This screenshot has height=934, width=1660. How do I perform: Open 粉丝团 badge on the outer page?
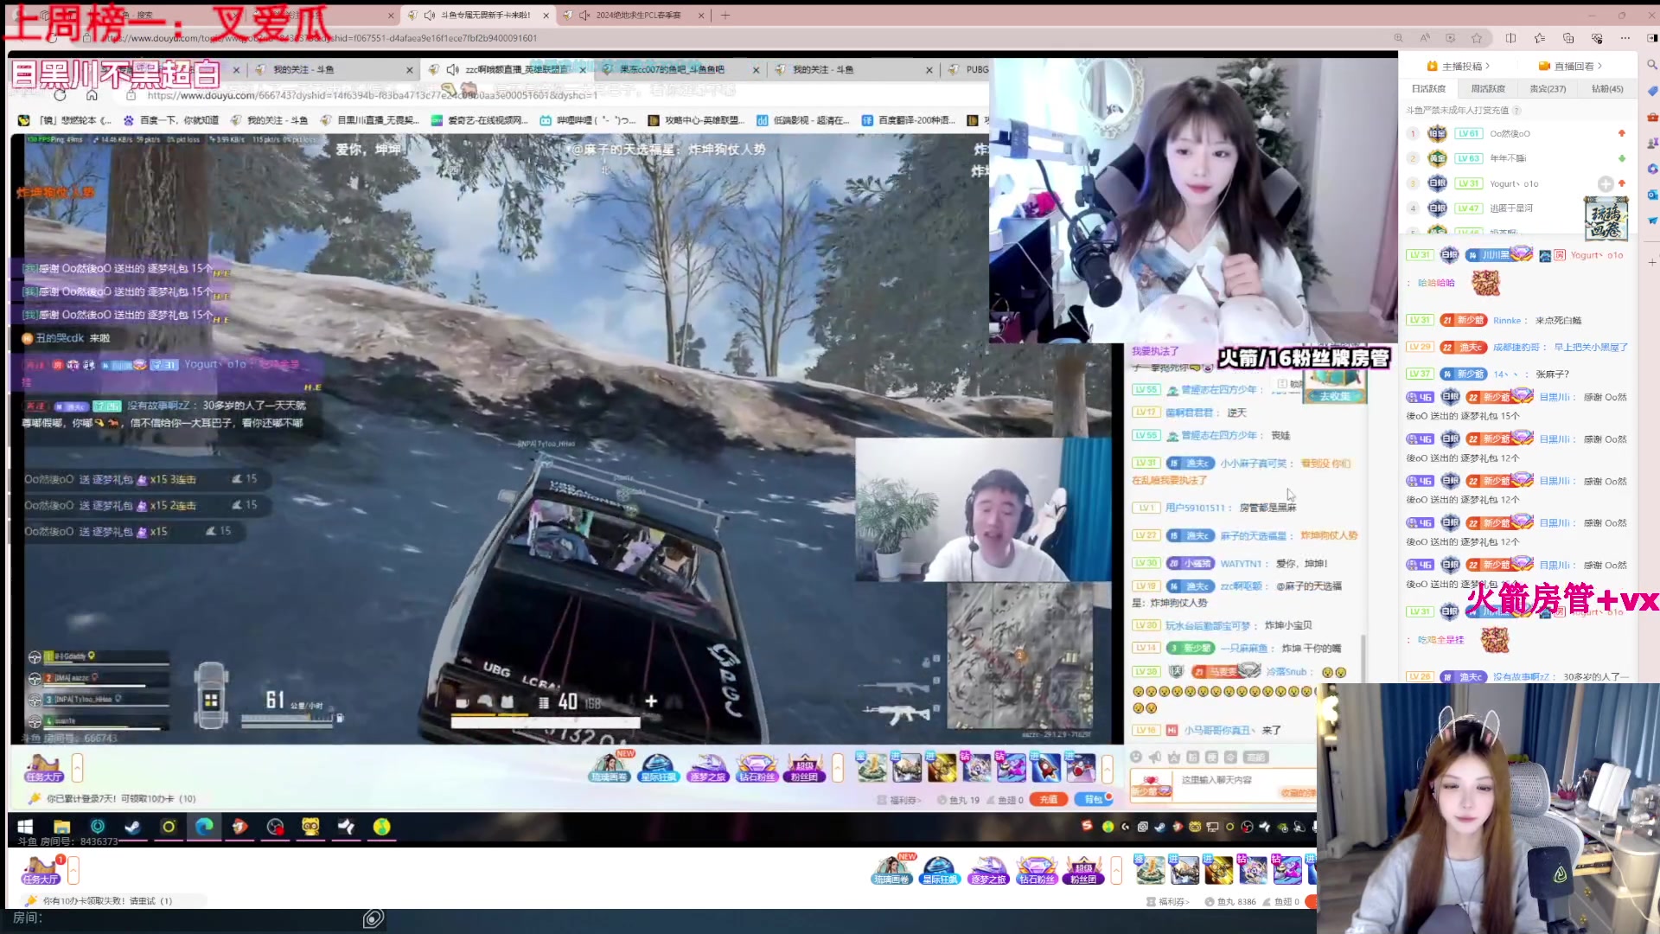click(x=1083, y=870)
